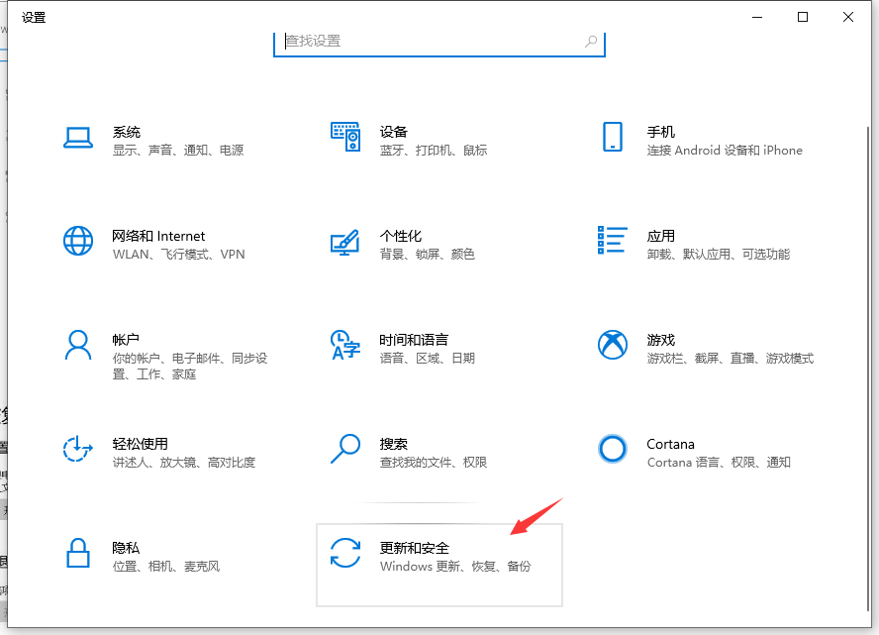Viewport: 879px width, 635px height.
Task: Click the 时间和语言 heading
Action: point(414,340)
